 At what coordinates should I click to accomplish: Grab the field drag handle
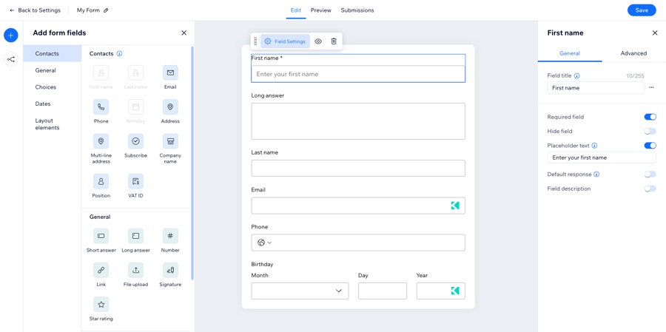255,41
